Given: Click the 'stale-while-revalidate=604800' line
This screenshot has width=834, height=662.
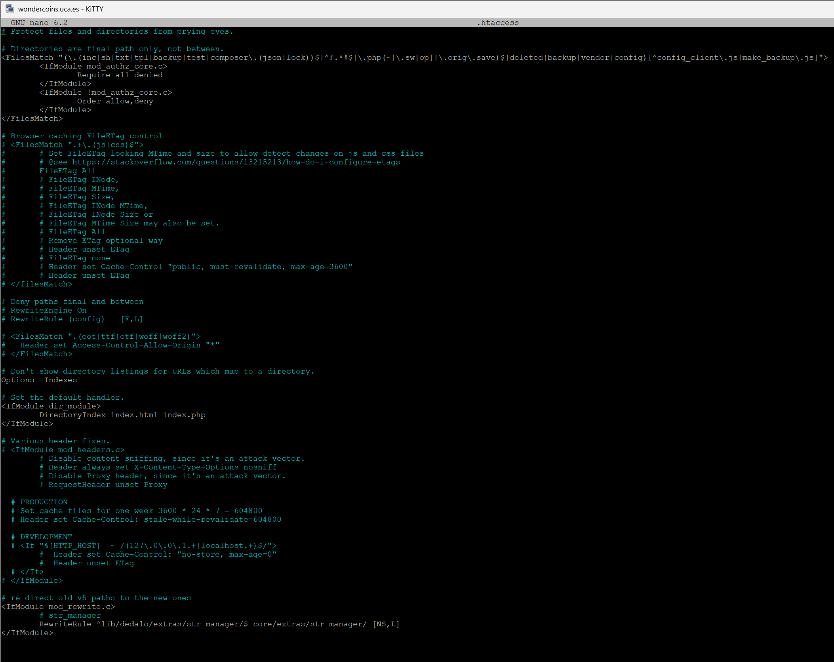Looking at the screenshot, I should point(146,519).
